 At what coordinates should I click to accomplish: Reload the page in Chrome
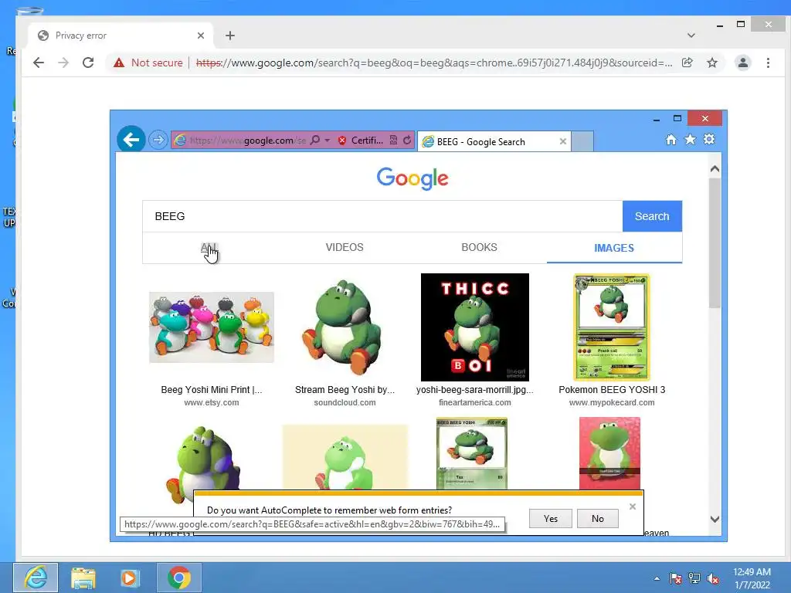88,63
